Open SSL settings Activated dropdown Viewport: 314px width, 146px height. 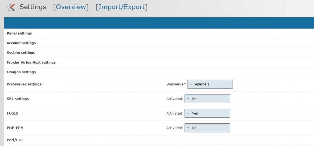[x=207, y=99]
